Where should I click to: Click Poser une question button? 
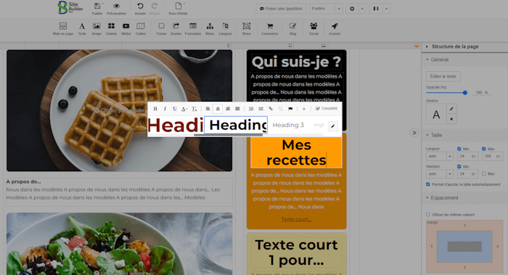point(281,9)
